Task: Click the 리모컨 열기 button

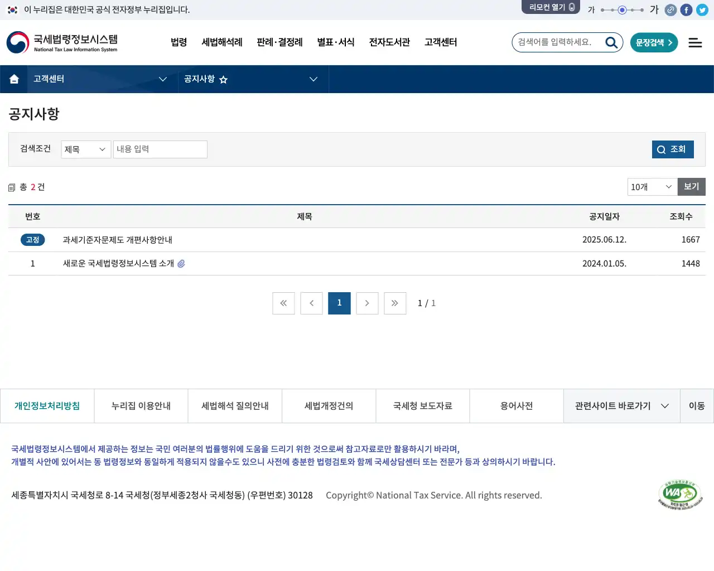Action: 551,7
